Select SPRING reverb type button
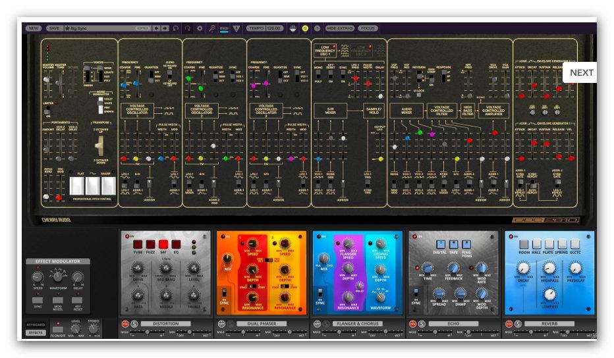 click(562, 244)
